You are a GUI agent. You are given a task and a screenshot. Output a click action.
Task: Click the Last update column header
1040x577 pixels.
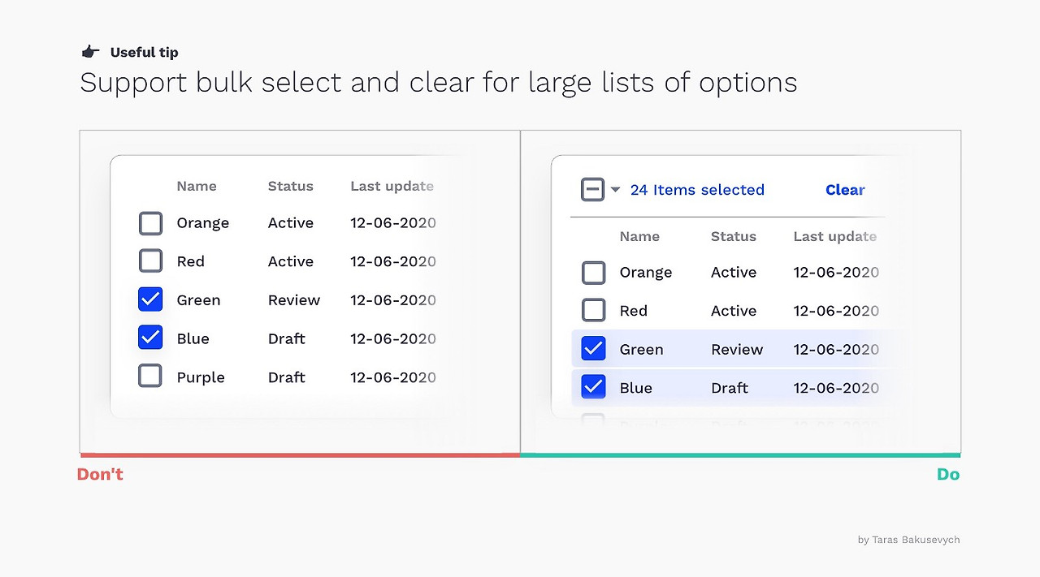pyautogui.click(x=392, y=186)
